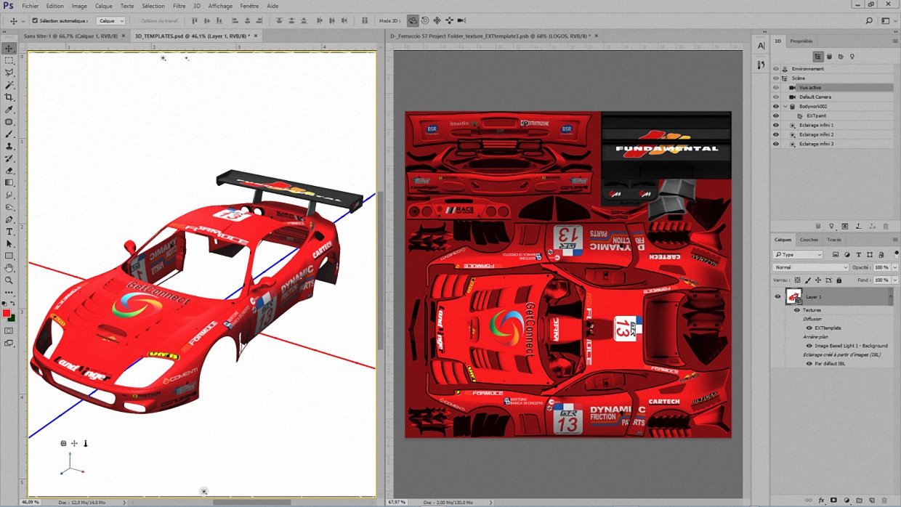Screen dimensions: 901x507
Task: Toggle visibility of Bodywork002 mesh
Action: [775, 106]
